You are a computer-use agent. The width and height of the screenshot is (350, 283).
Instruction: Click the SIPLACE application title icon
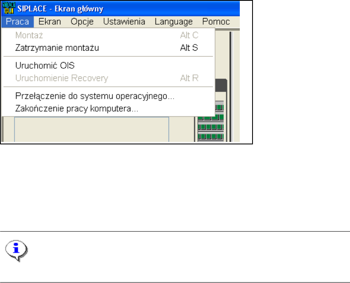tap(9, 8)
